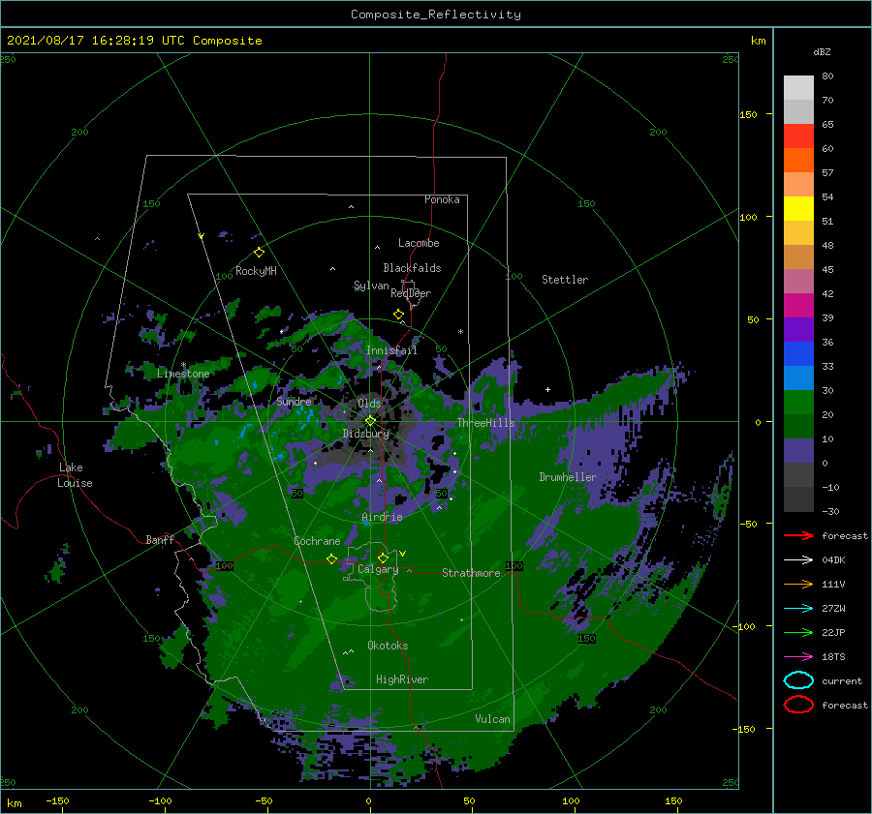Click the Innisfail town label
This screenshot has height=814, width=872.
[x=391, y=350]
